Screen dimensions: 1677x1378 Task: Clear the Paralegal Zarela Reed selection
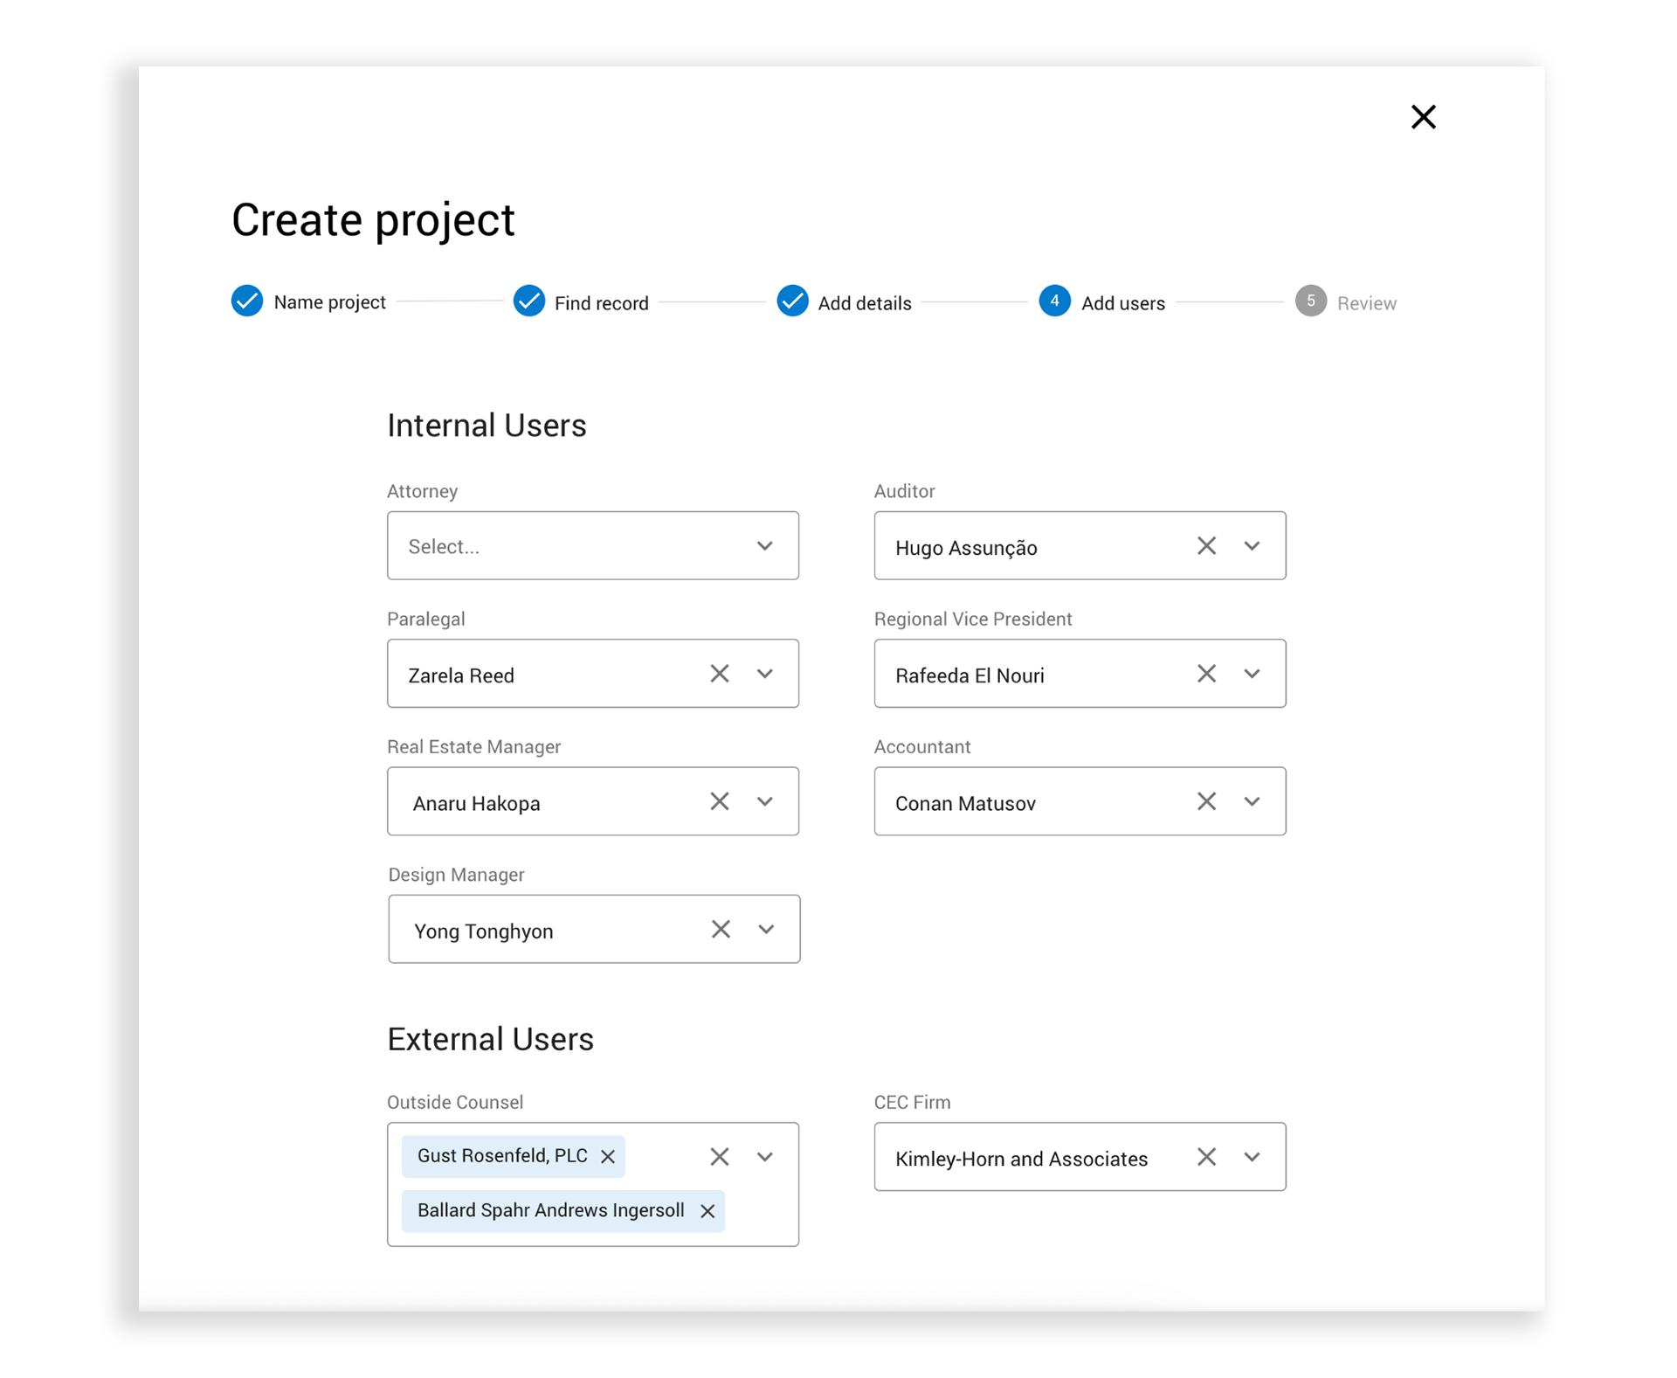[x=719, y=673]
